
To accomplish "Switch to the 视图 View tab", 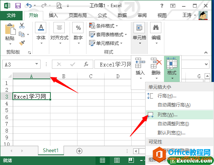I will coord(162,15).
